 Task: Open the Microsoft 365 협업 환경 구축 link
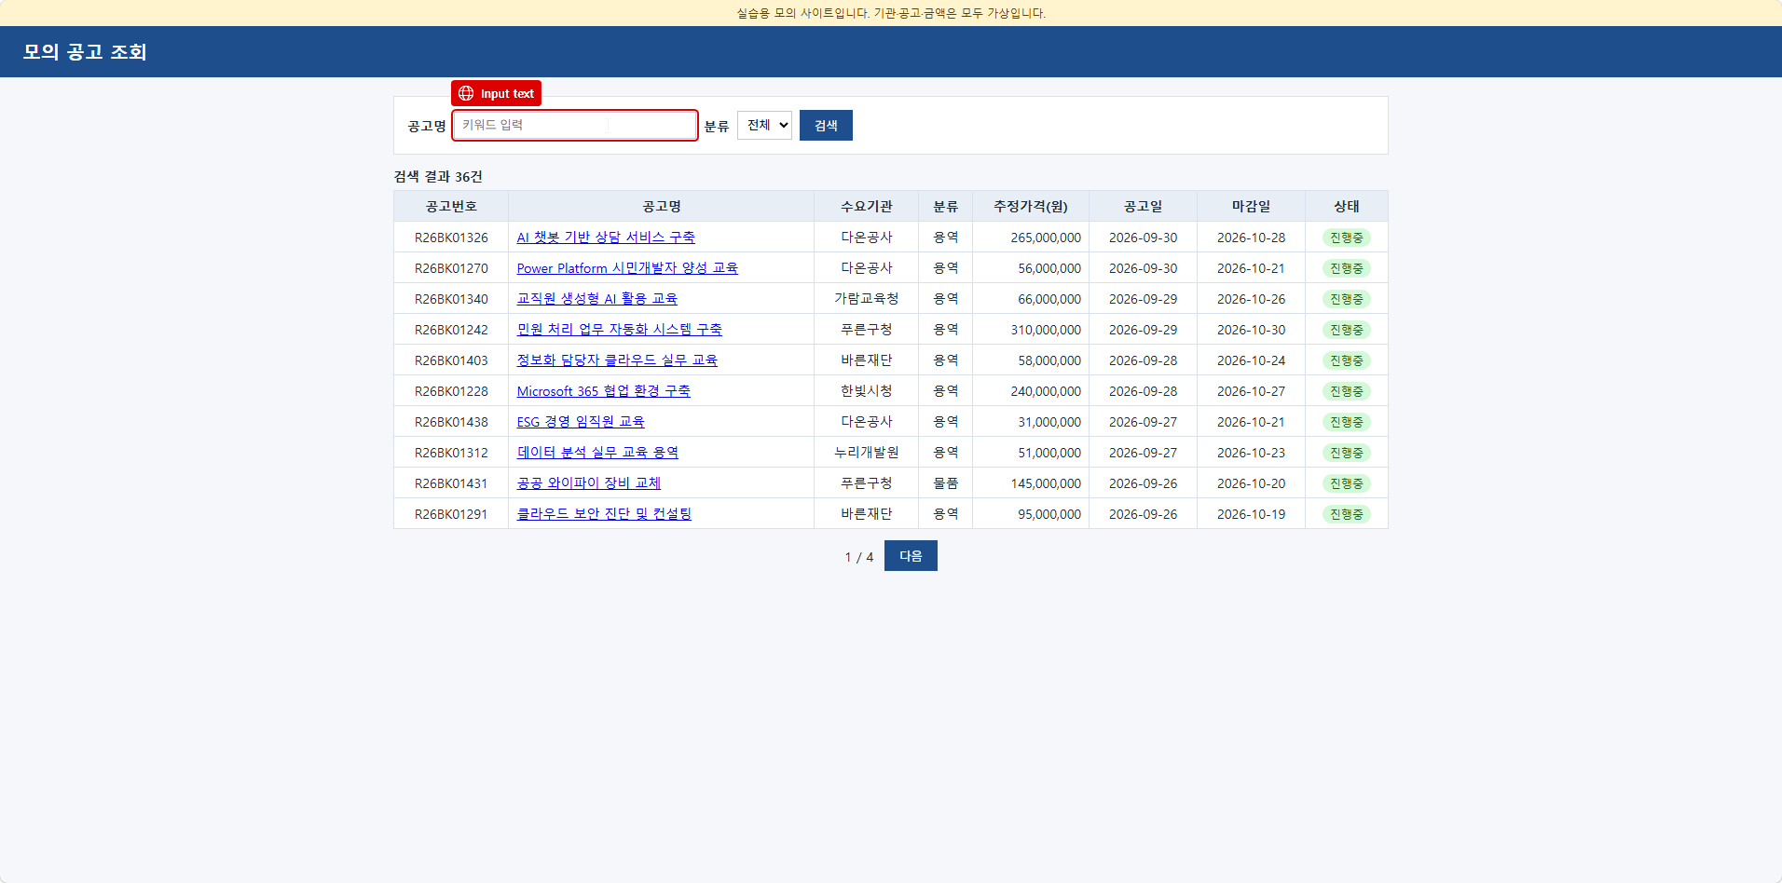(x=604, y=391)
